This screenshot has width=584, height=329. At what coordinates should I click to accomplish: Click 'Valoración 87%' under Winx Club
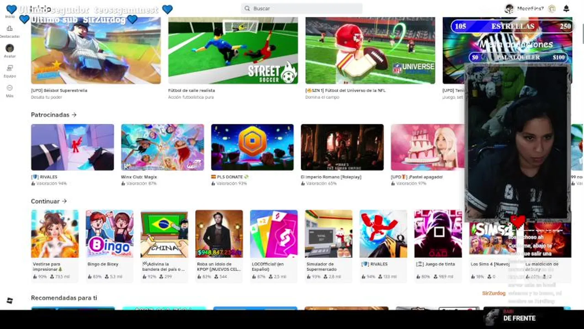pyautogui.click(x=139, y=184)
